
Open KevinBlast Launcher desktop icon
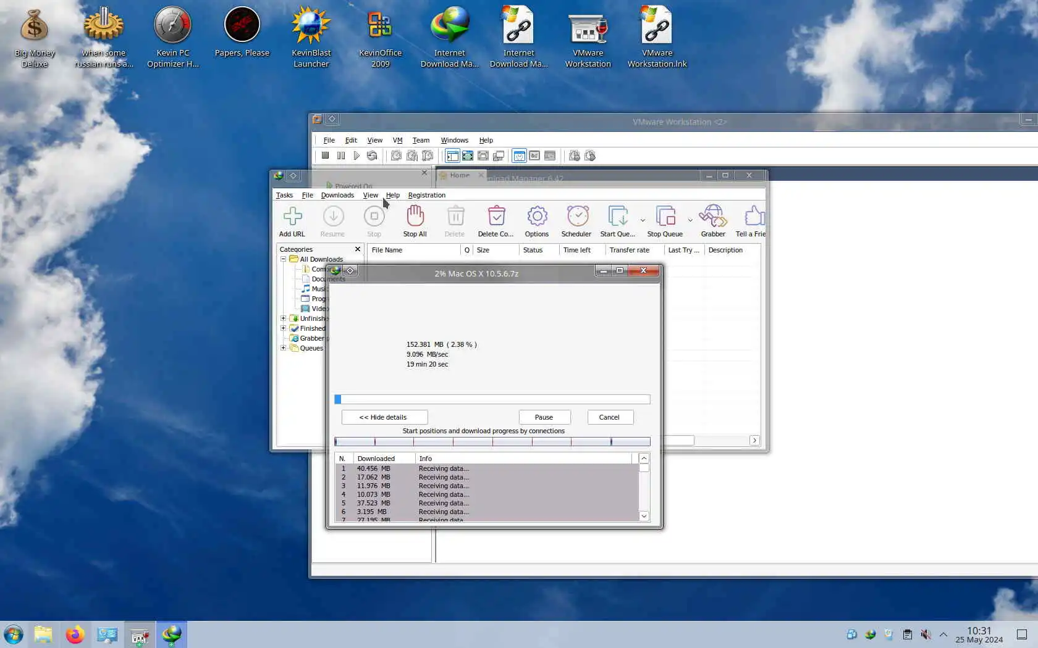tap(311, 37)
